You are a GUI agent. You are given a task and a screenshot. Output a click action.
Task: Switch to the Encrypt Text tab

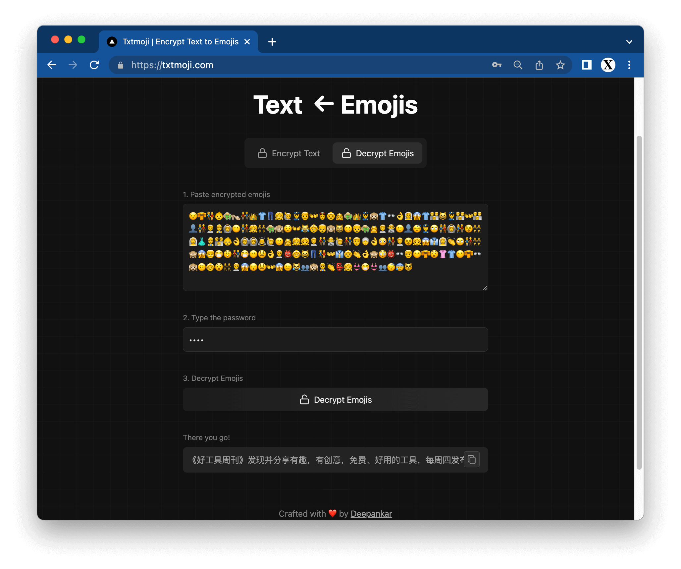289,153
